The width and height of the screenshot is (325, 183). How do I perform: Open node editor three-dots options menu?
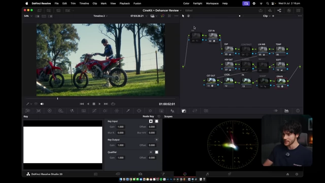pos(300,16)
